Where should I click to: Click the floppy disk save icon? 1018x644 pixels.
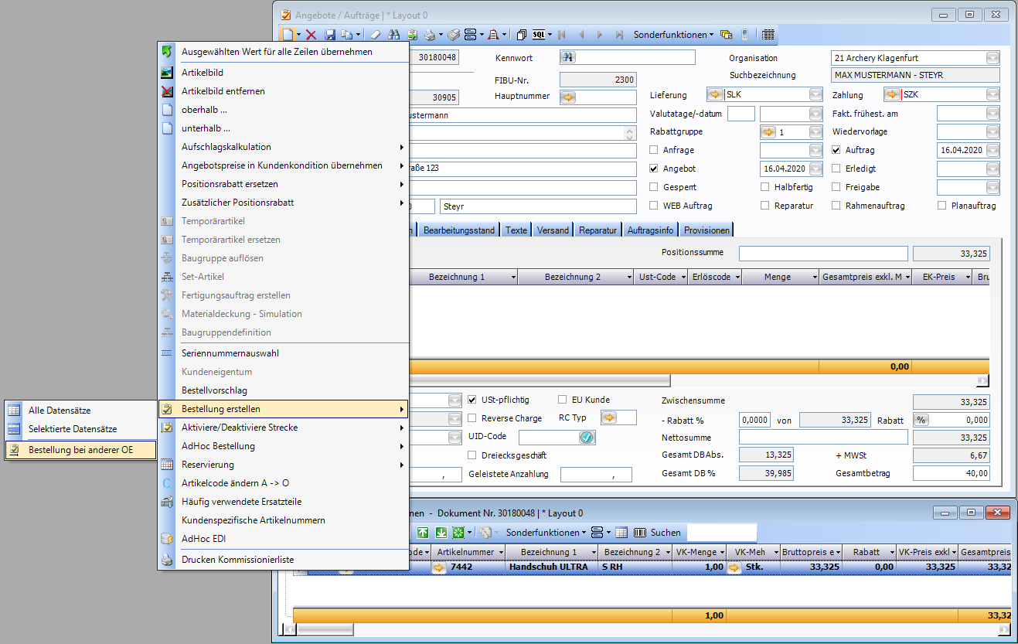point(330,35)
